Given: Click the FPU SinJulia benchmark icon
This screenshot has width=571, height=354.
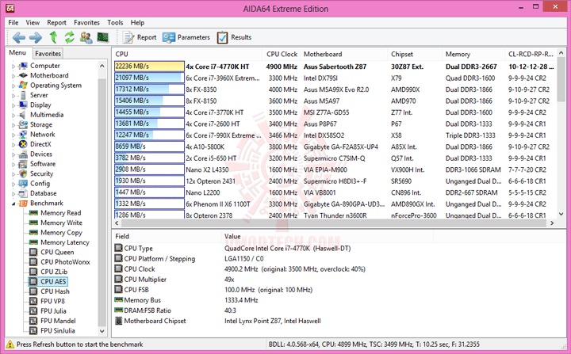Looking at the screenshot, I should 33,331.
